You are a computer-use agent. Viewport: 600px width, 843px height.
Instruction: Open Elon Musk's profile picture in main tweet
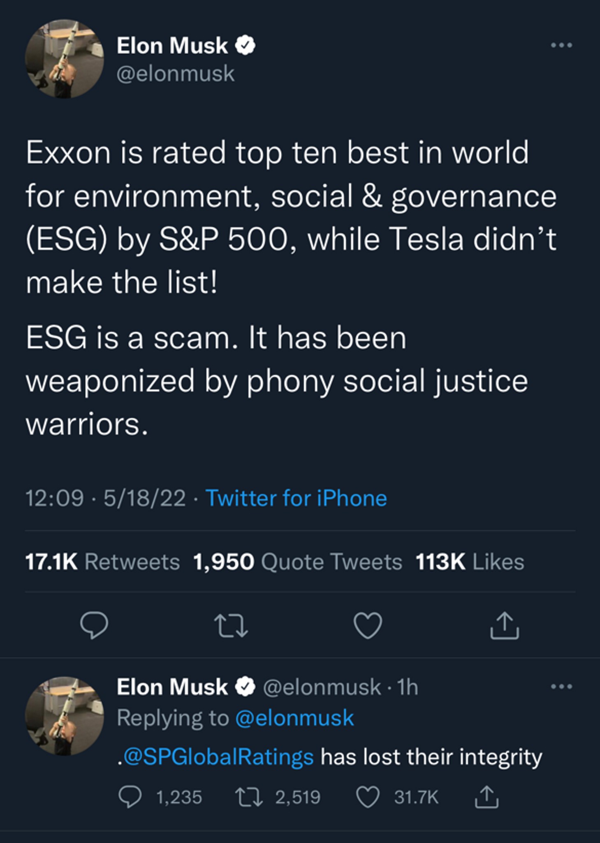tap(64, 59)
